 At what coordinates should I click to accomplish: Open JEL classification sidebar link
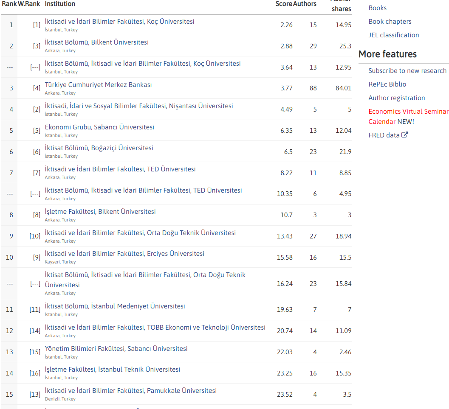393,35
